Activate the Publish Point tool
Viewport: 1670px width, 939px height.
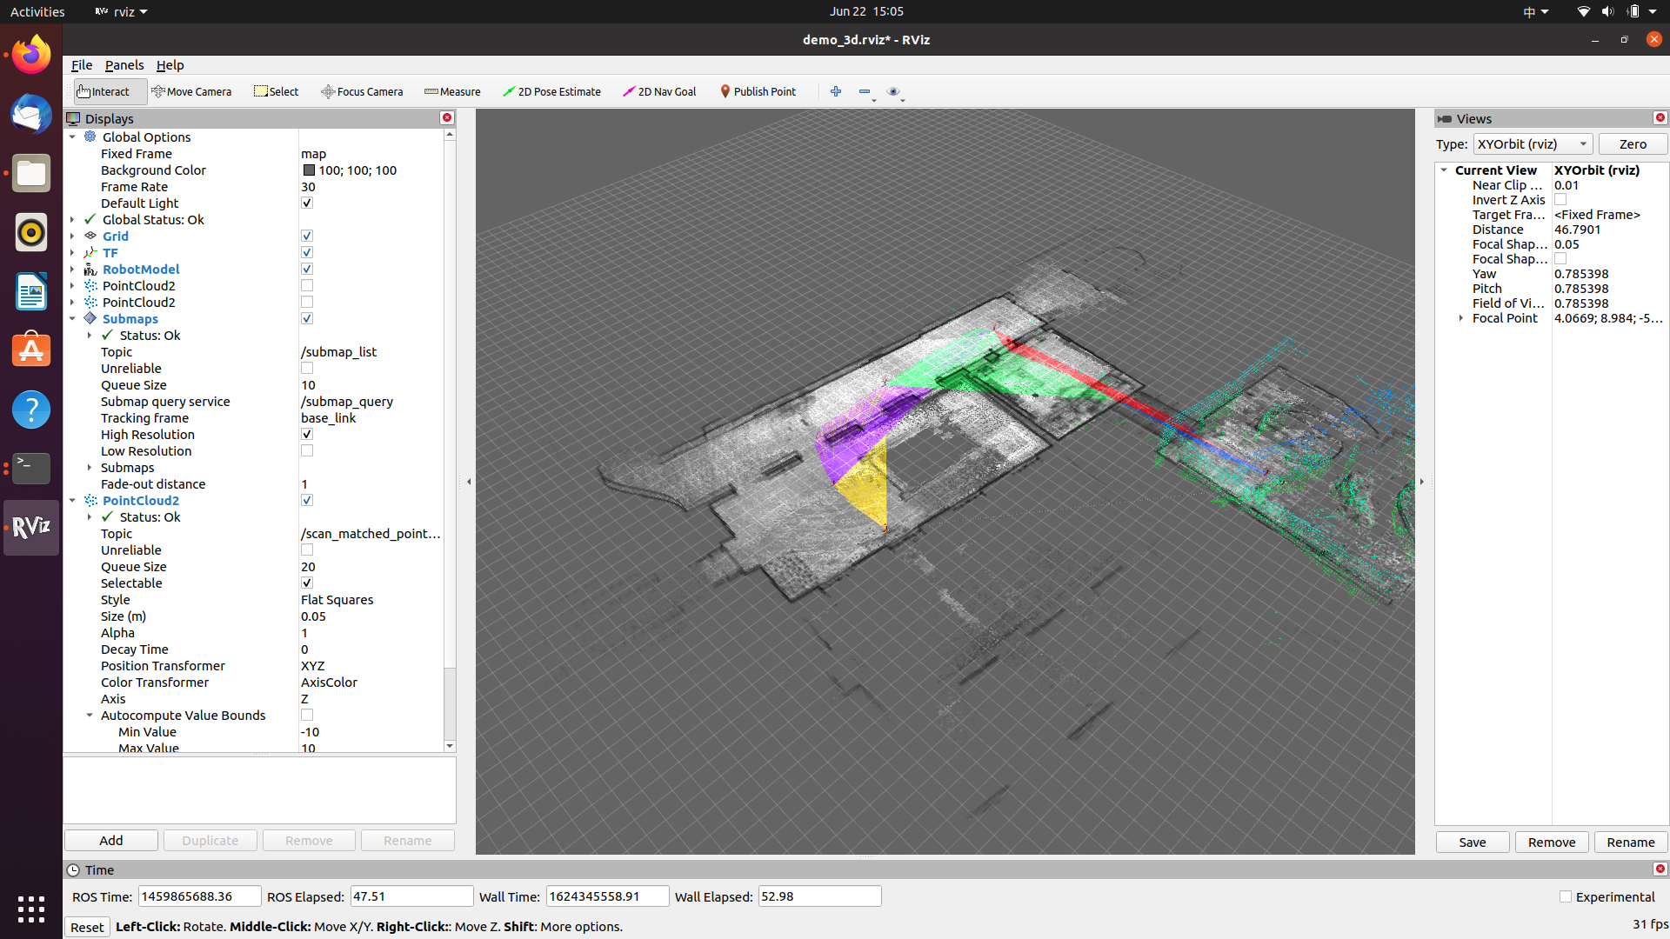pos(758,91)
